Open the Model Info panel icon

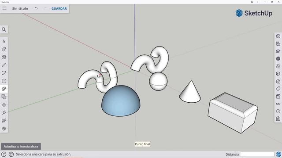(278, 111)
